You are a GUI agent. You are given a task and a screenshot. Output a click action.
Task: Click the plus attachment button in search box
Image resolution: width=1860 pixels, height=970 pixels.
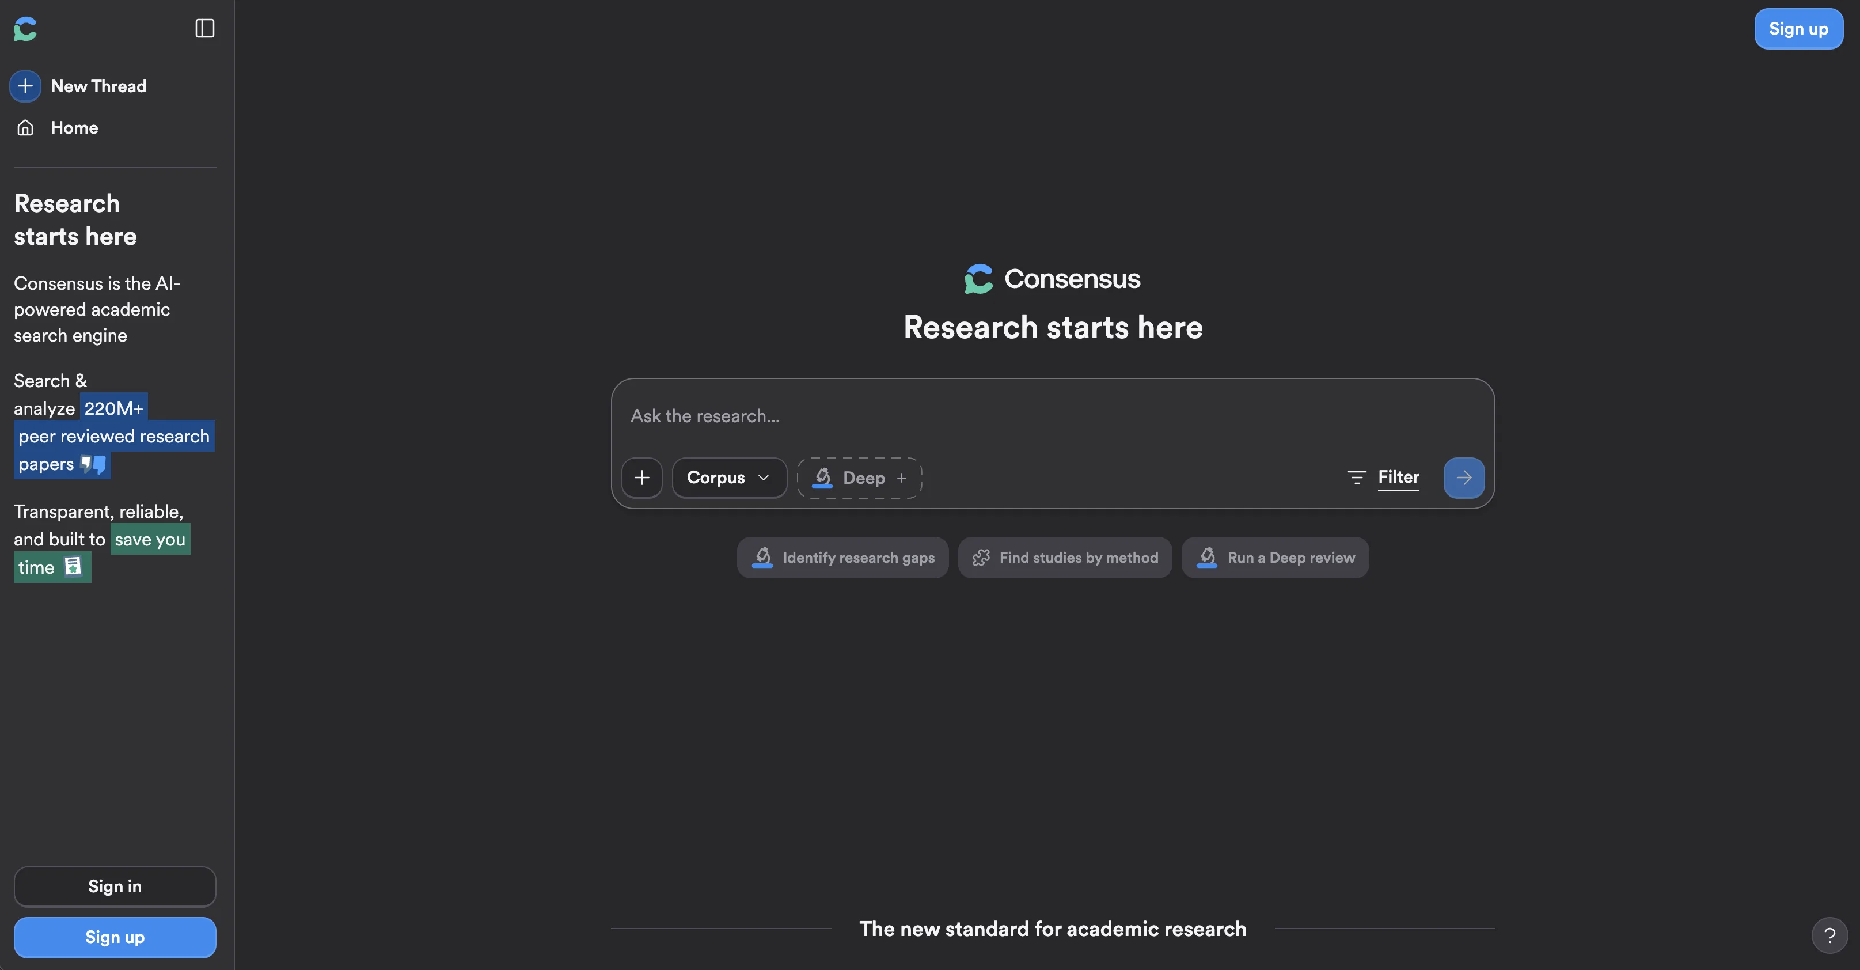pos(642,478)
